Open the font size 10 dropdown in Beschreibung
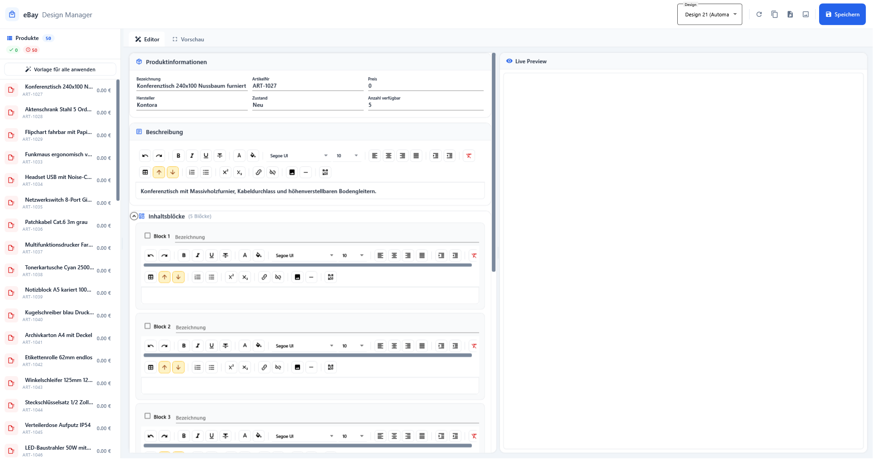Viewport: 880px width, 476px height. pyautogui.click(x=347, y=156)
